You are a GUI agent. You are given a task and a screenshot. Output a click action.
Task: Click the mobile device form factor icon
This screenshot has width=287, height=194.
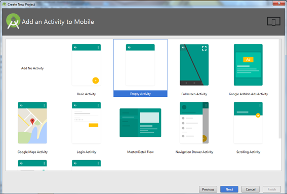273,21
